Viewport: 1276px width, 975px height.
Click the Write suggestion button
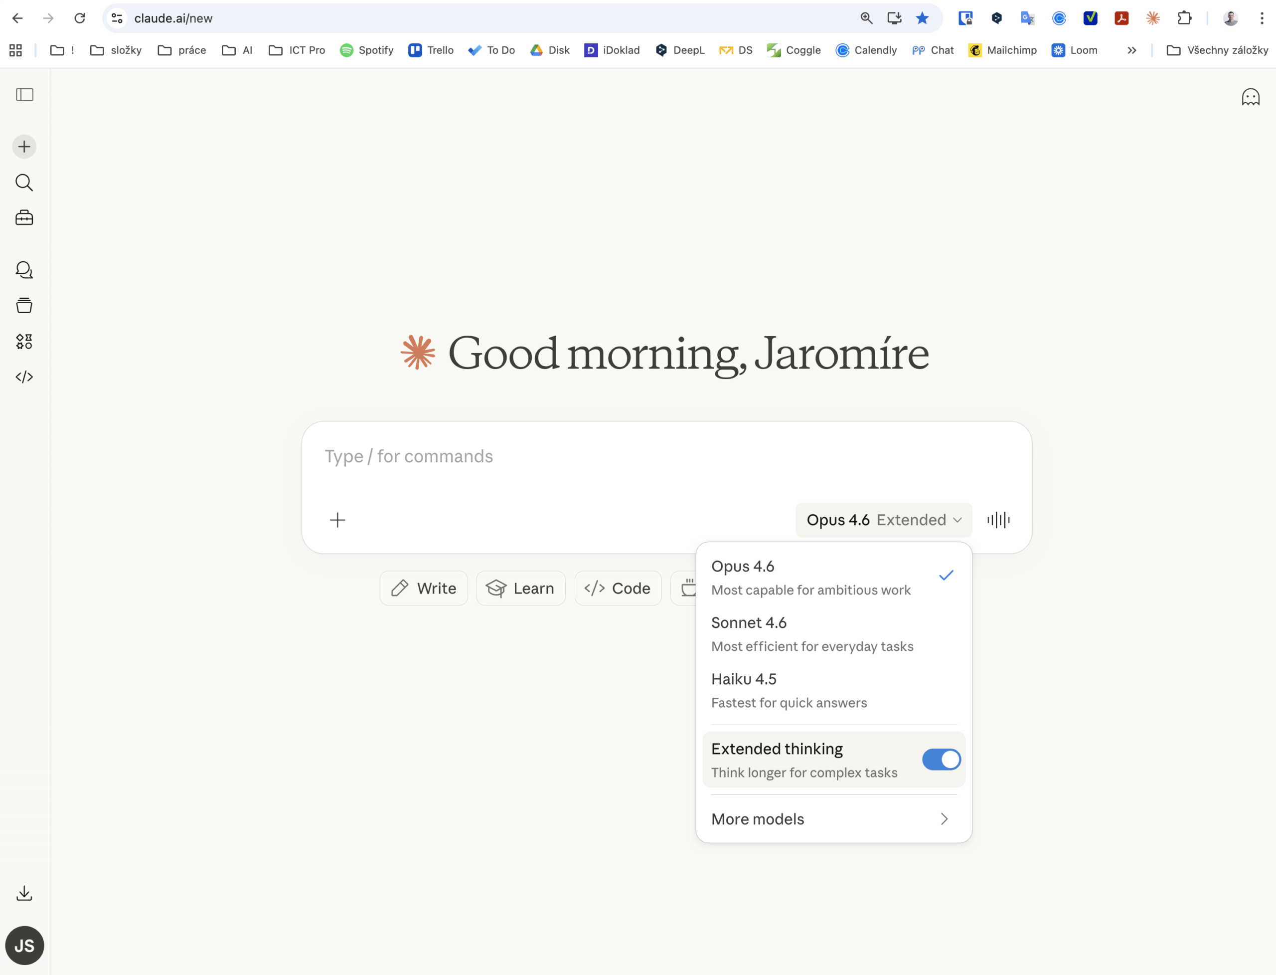(x=424, y=588)
